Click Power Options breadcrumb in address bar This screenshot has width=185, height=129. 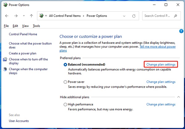pos(97,16)
